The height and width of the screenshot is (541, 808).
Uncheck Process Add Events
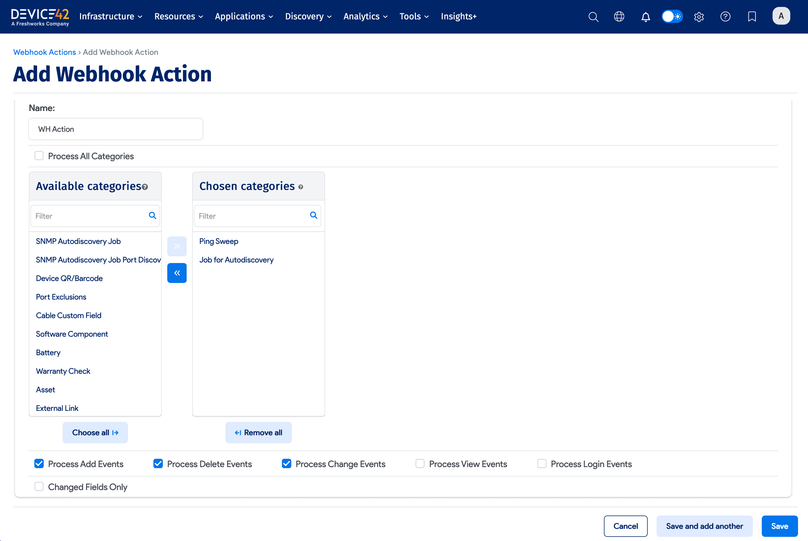pos(39,464)
